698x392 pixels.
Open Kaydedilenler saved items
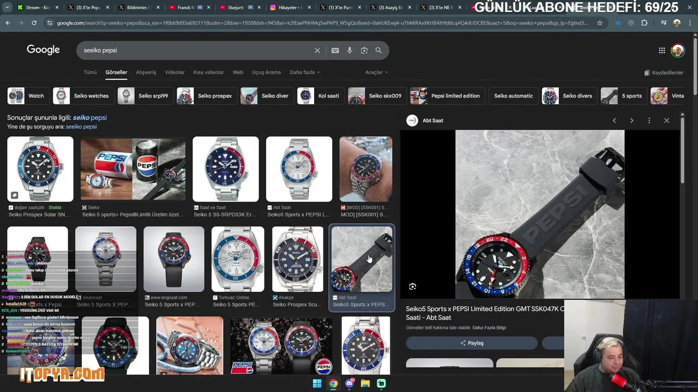pyautogui.click(x=664, y=72)
